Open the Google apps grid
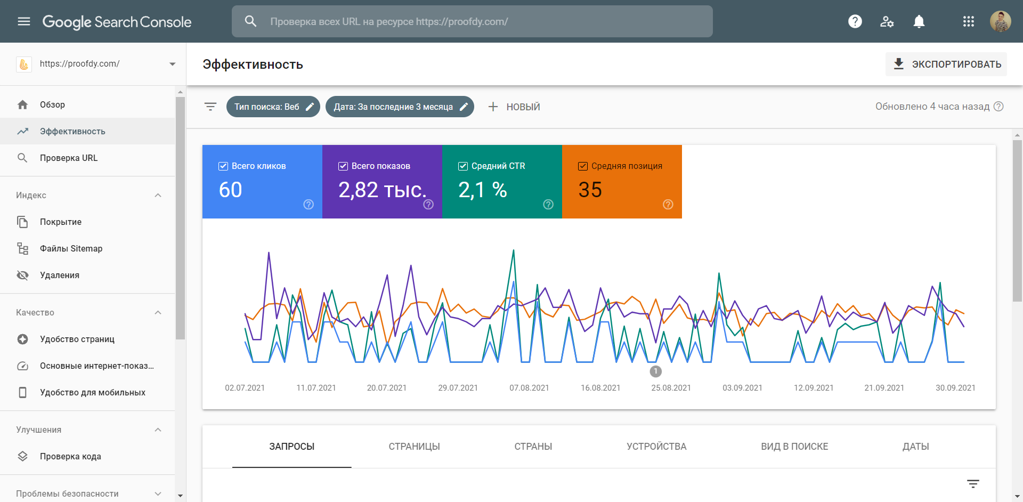 [x=968, y=21]
